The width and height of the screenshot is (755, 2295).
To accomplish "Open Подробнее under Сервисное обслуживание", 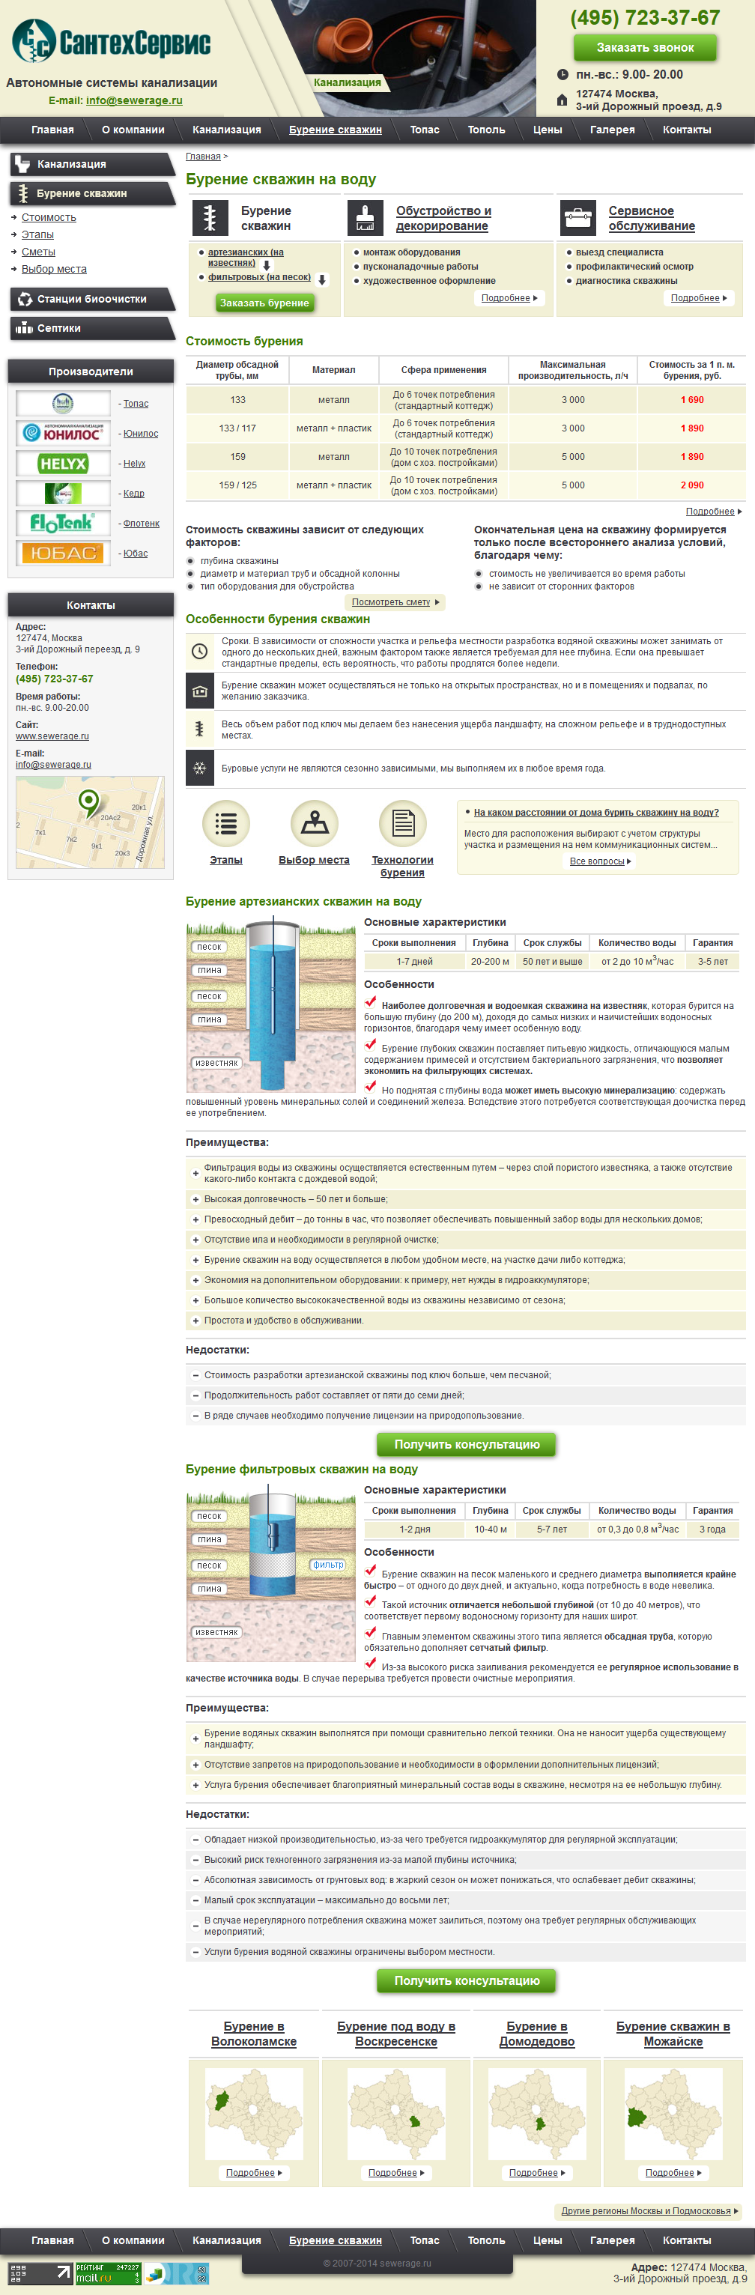I will 699,298.
